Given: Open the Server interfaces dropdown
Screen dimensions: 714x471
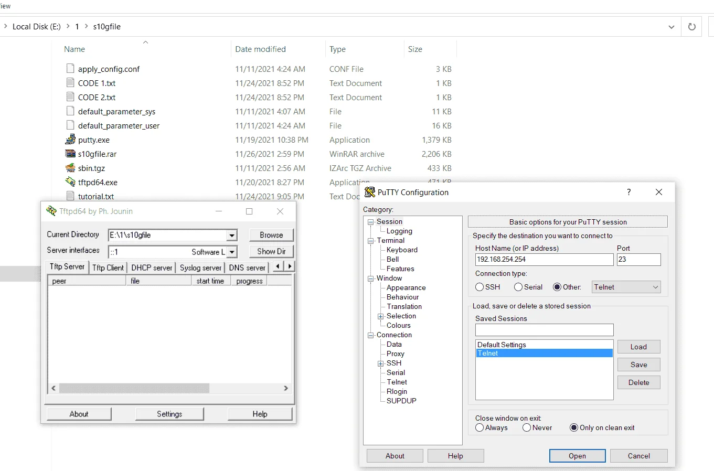Looking at the screenshot, I should pyautogui.click(x=232, y=252).
